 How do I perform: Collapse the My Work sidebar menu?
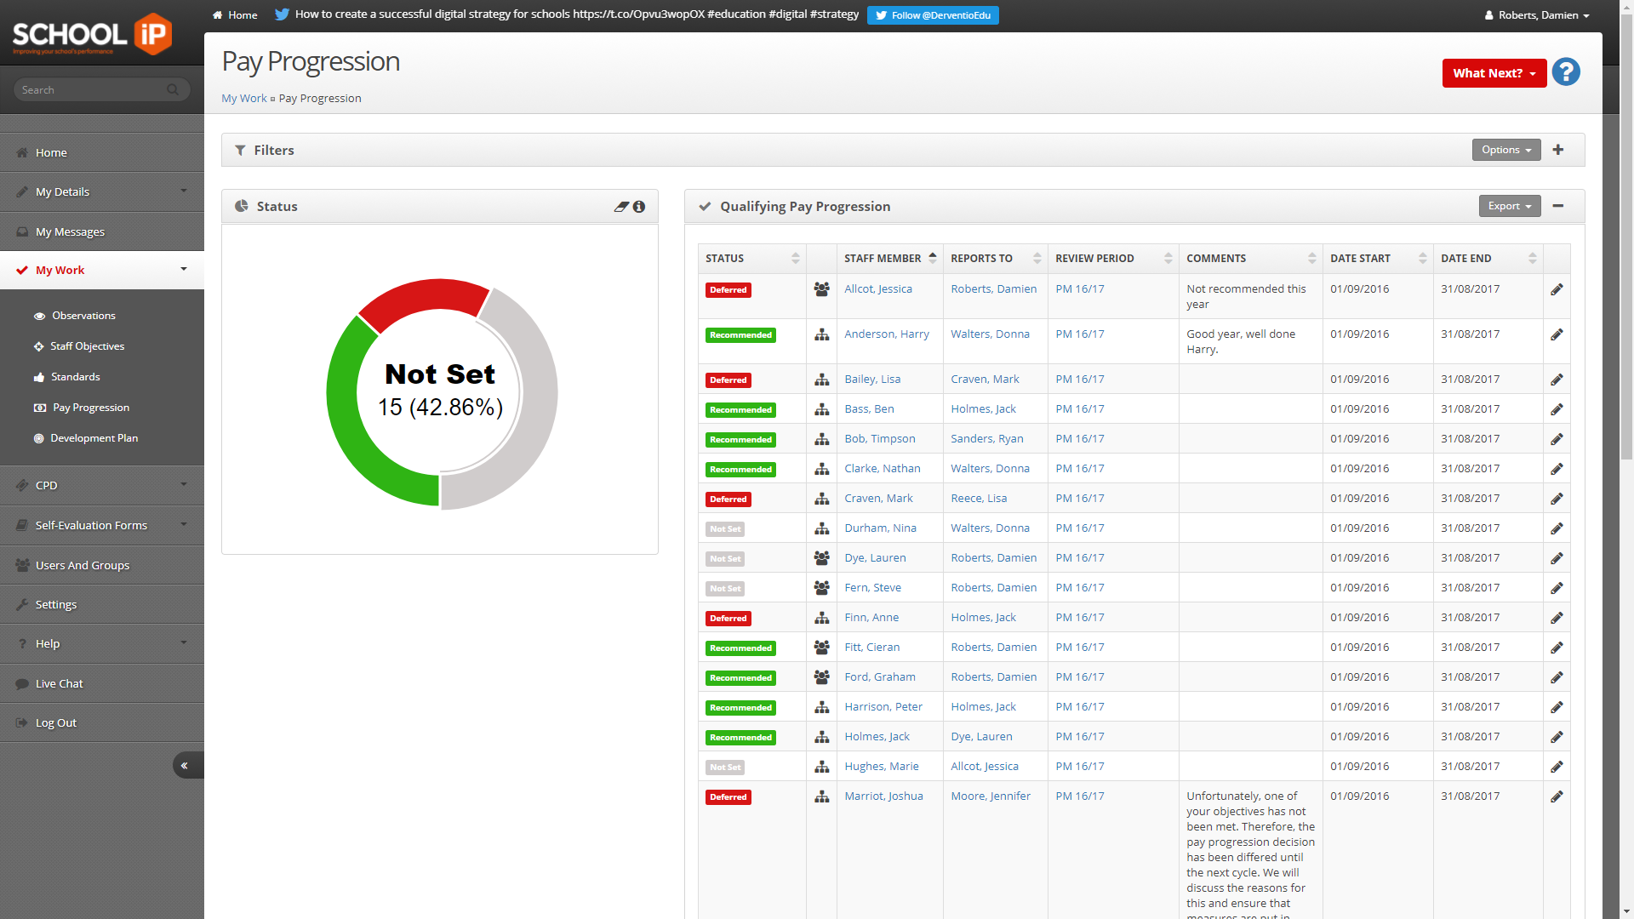tap(102, 270)
